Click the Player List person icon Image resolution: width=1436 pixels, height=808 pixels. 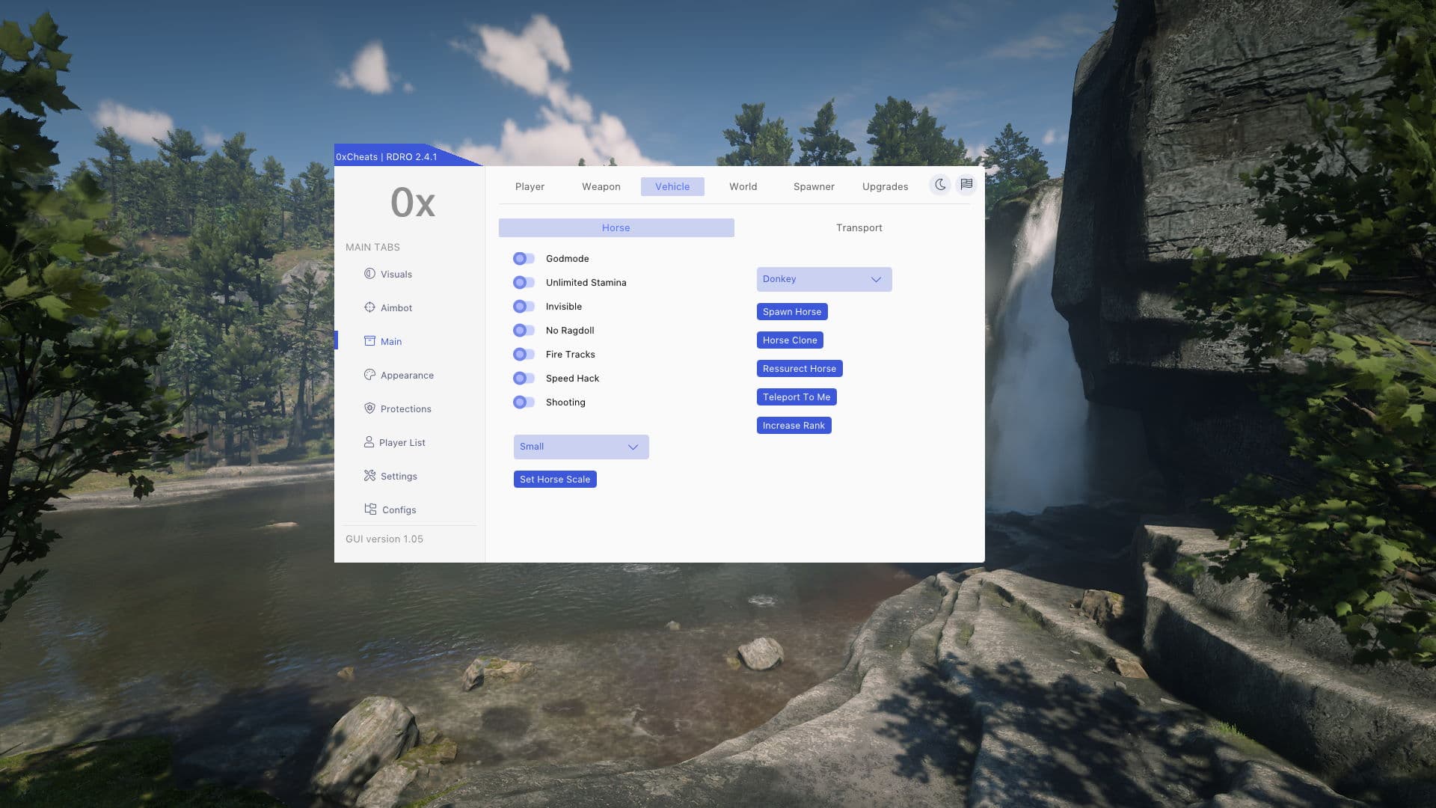(x=369, y=442)
